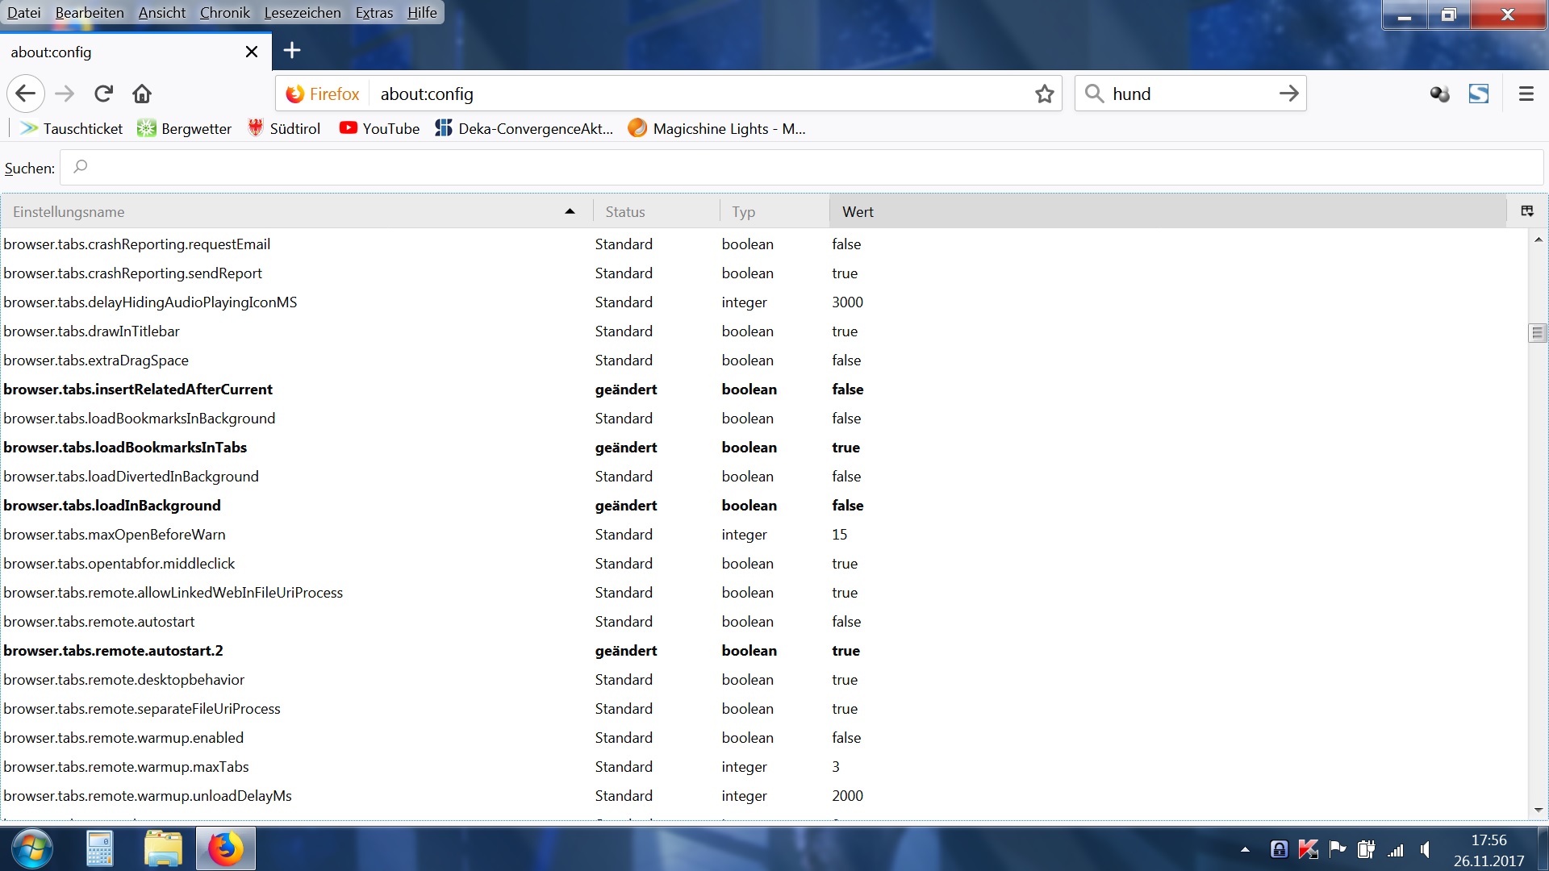Focus the Suchen filter input field
Viewport: 1549px width, 871px height.
(x=799, y=168)
